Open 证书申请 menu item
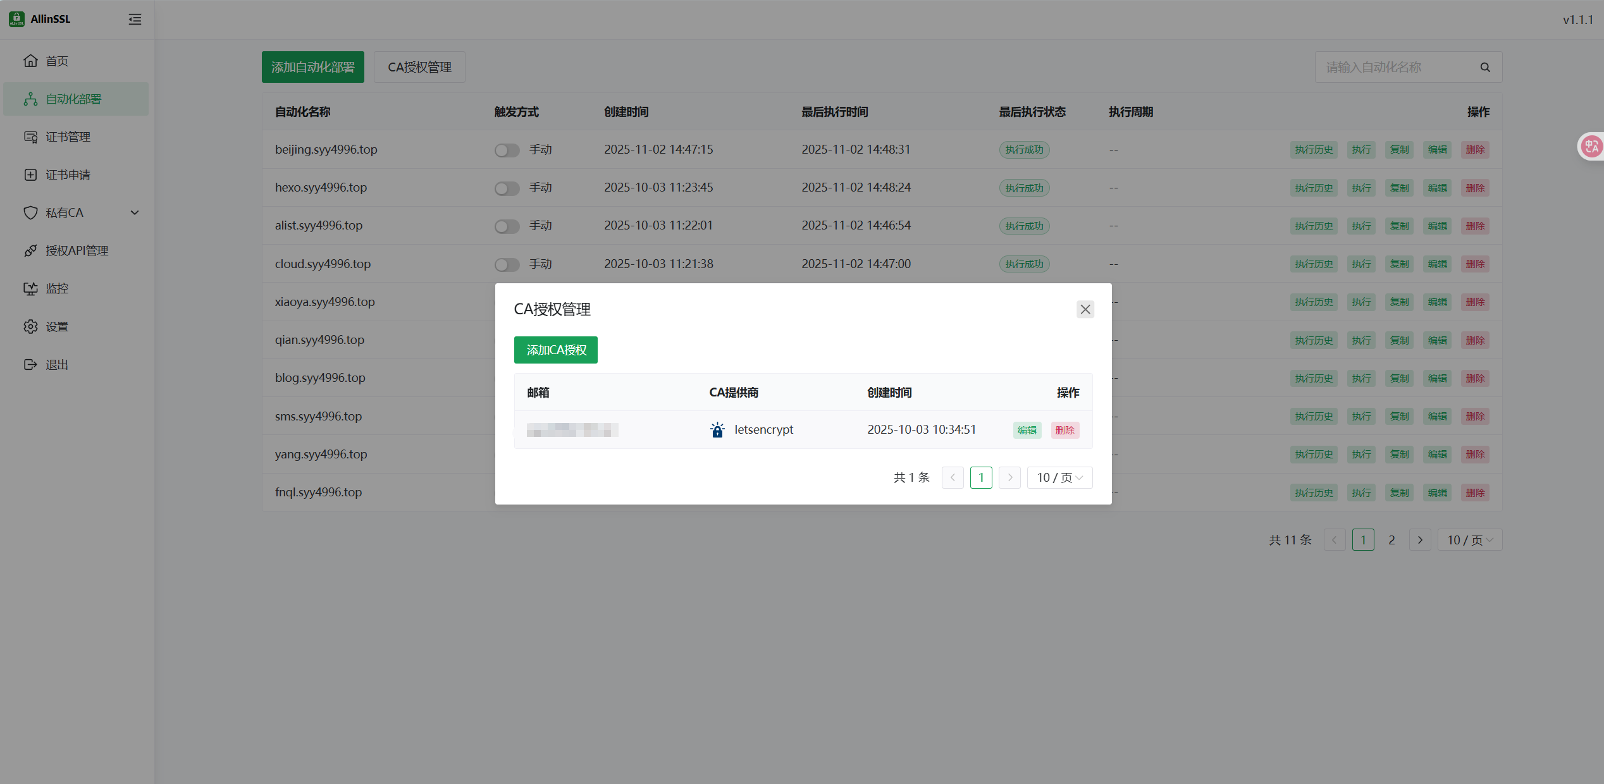This screenshot has height=784, width=1604. coord(68,175)
